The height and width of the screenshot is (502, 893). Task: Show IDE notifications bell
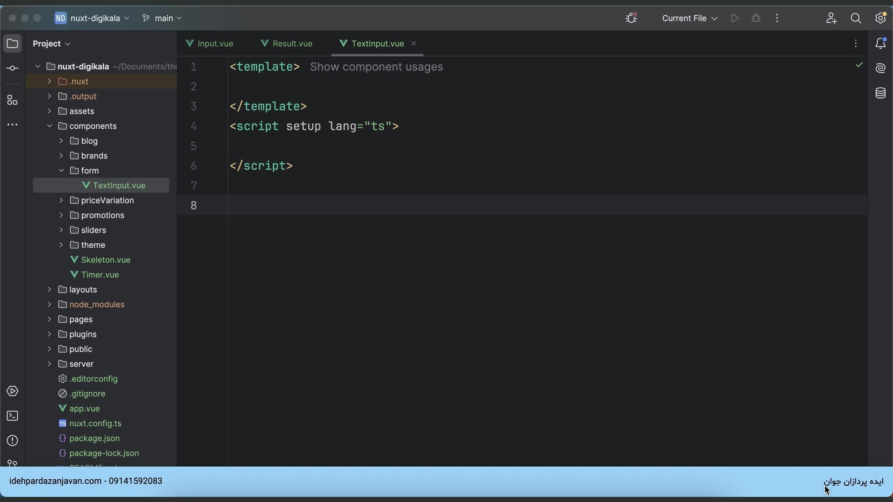click(880, 44)
